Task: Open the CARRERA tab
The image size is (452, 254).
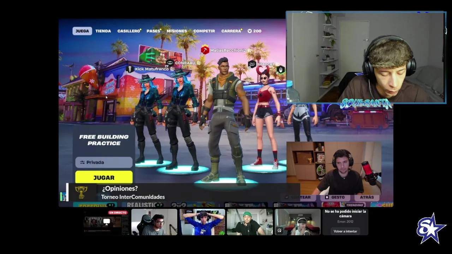Action: [x=231, y=31]
